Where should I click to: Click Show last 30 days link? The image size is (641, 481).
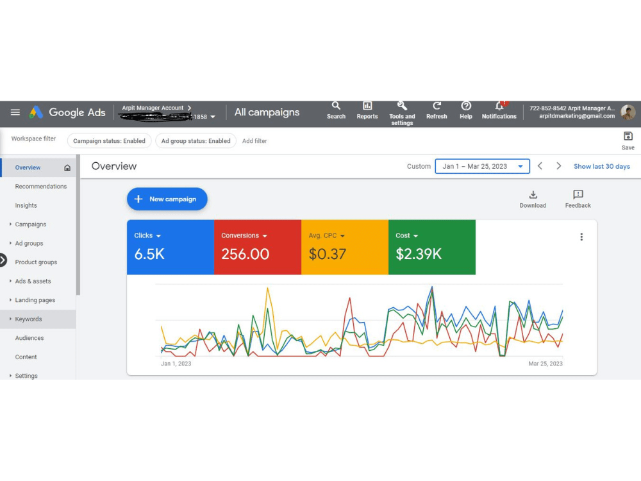601,167
